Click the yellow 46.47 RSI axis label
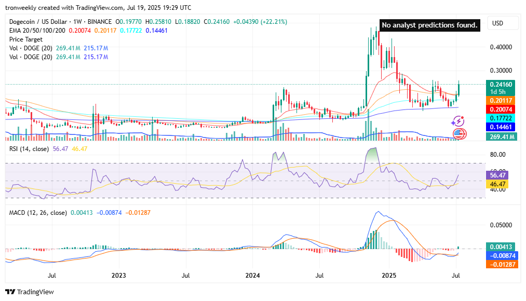Viewport: 526px width, 301px height. (x=497, y=184)
